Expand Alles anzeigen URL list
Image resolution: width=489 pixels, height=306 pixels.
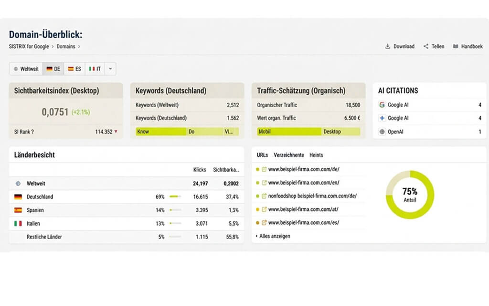point(273,236)
